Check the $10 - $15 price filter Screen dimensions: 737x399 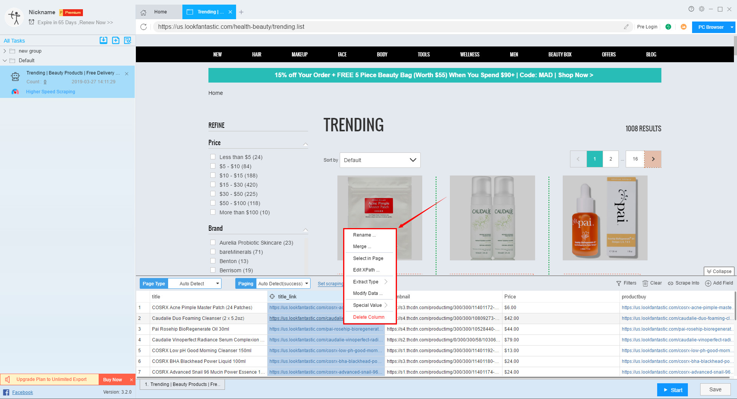click(213, 175)
